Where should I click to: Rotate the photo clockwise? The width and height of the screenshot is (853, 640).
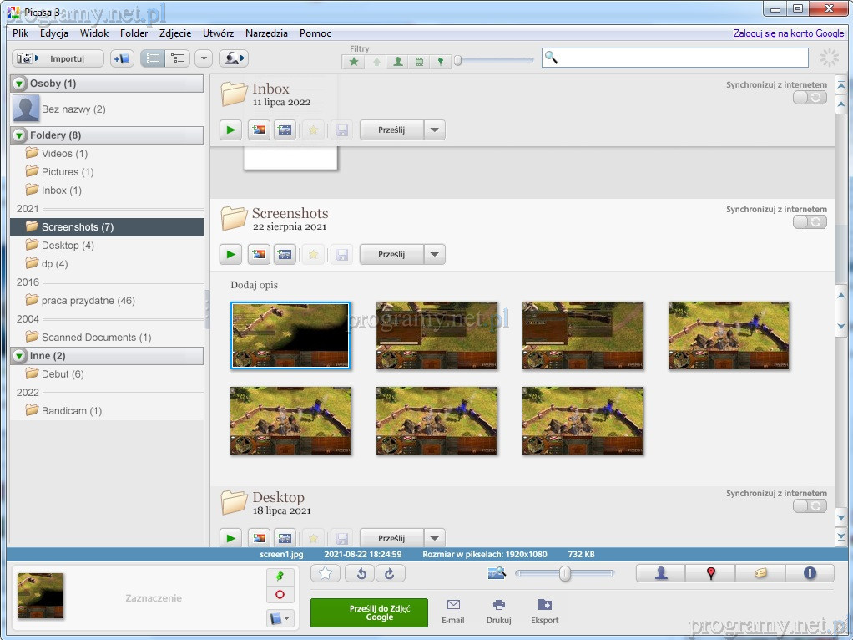(x=390, y=573)
